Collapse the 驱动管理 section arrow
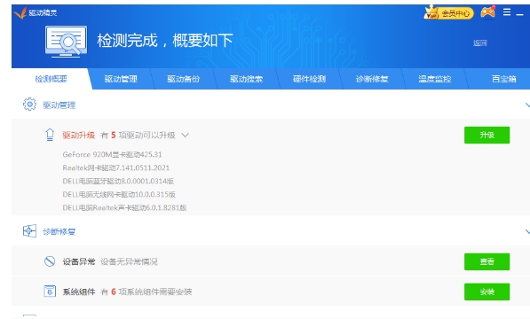Screen dimensions: 530x319 point(527,105)
